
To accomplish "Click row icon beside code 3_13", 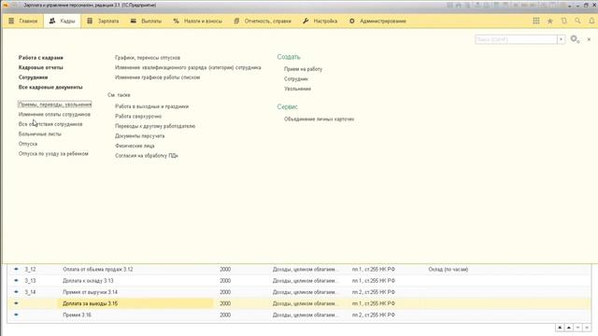I will coord(16,280).
